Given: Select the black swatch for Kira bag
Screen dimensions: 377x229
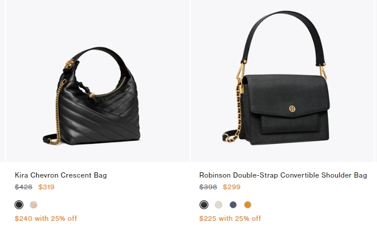Looking at the screenshot, I should [19, 204].
